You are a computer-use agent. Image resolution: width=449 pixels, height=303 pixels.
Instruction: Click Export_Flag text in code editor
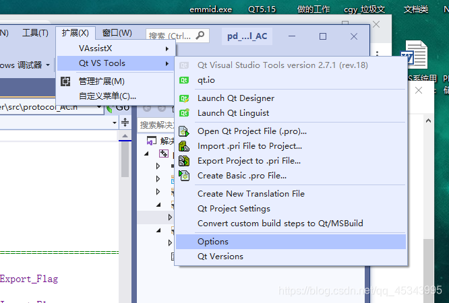(29, 279)
